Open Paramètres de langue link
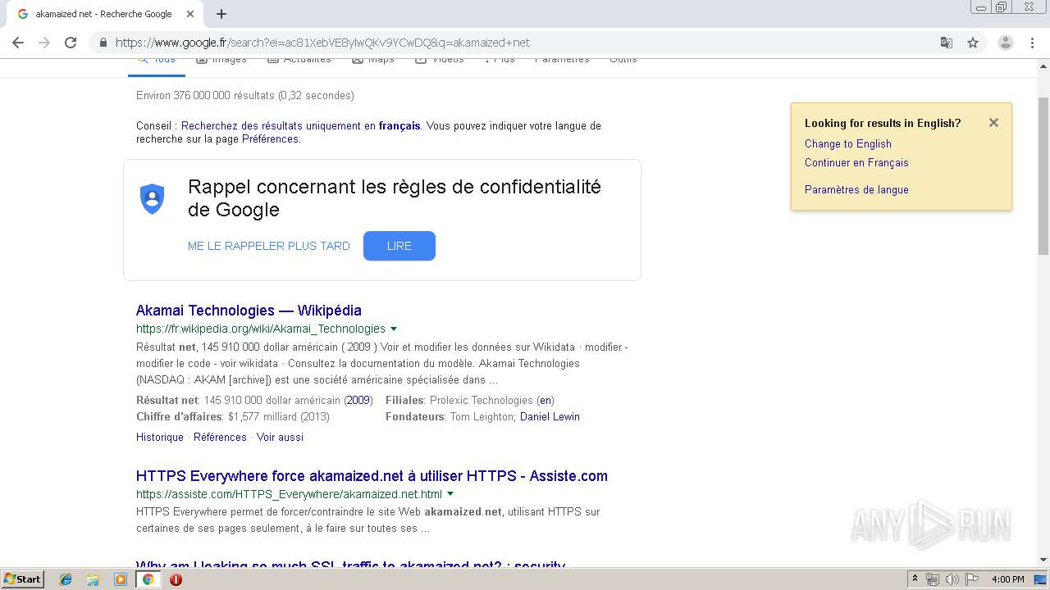Screen dimensions: 1050x590 point(856,189)
